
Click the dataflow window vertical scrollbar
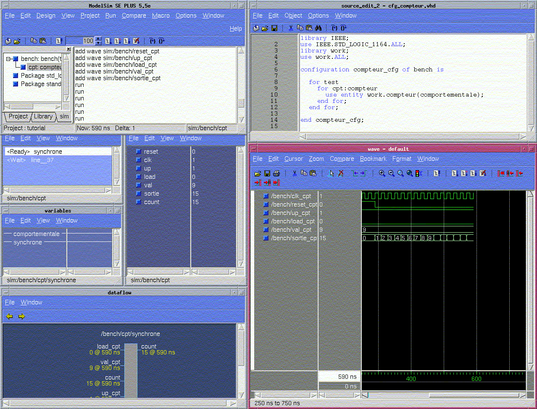coord(241,361)
